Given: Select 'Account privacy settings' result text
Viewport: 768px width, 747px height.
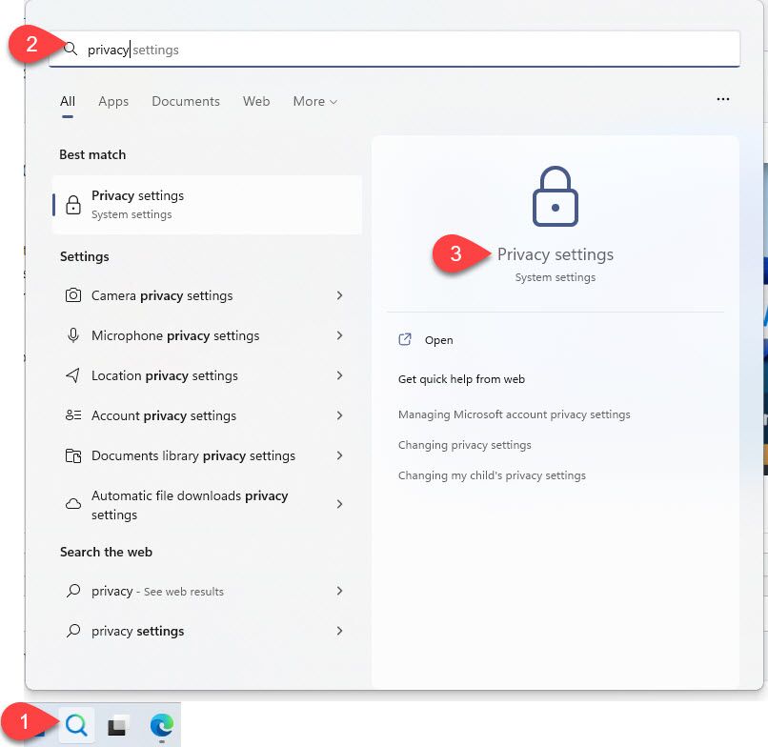Looking at the screenshot, I should 164,415.
